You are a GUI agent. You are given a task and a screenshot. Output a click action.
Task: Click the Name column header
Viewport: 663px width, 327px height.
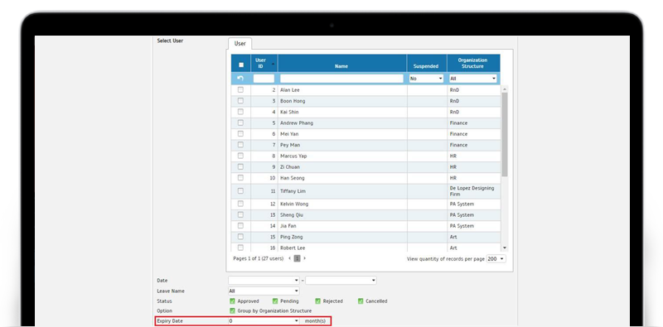tap(342, 64)
